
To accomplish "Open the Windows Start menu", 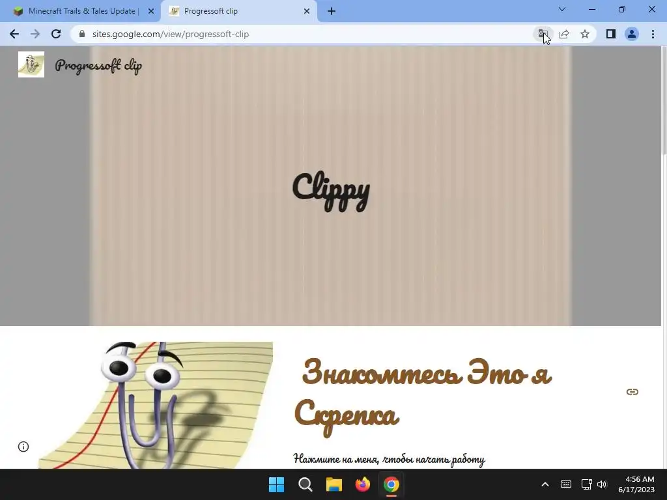I will tap(276, 484).
